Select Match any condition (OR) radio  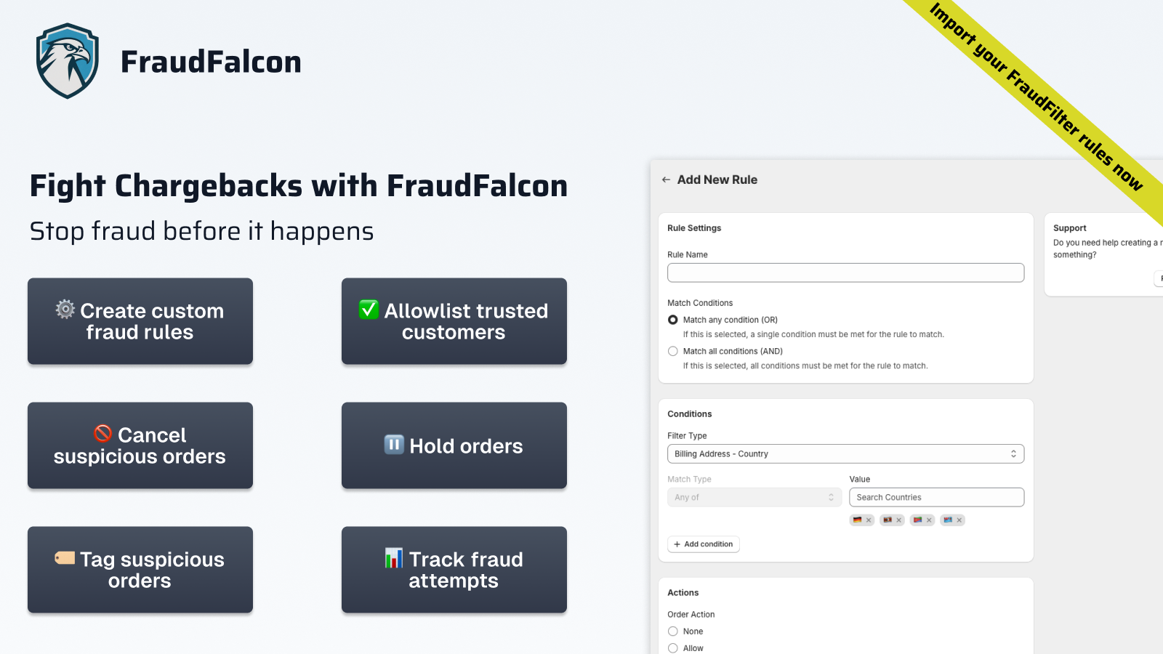point(673,320)
